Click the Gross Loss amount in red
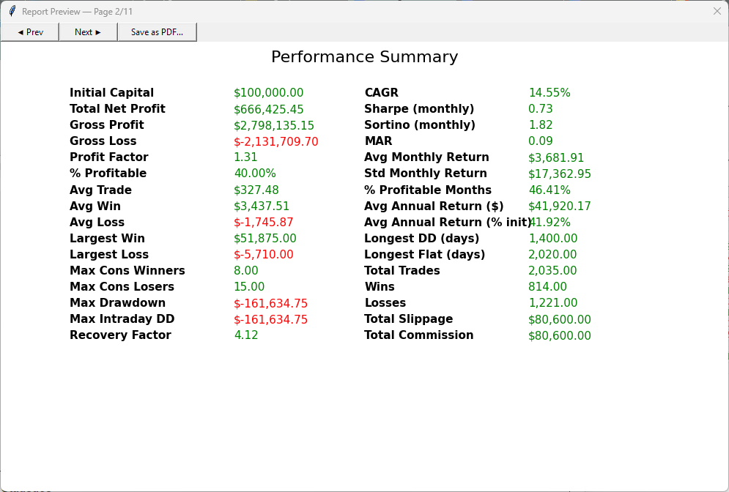This screenshot has width=729, height=492. (x=276, y=141)
